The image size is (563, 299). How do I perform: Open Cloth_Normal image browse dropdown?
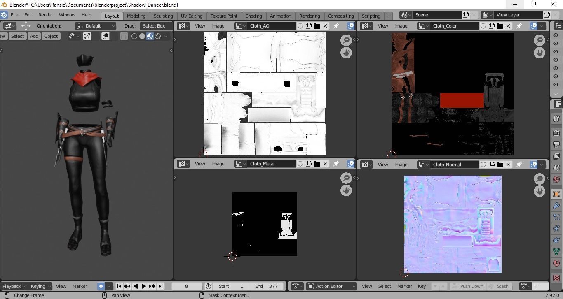tap(424, 165)
